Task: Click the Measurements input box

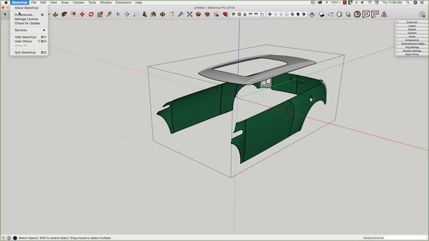Action: coord(405,238)
